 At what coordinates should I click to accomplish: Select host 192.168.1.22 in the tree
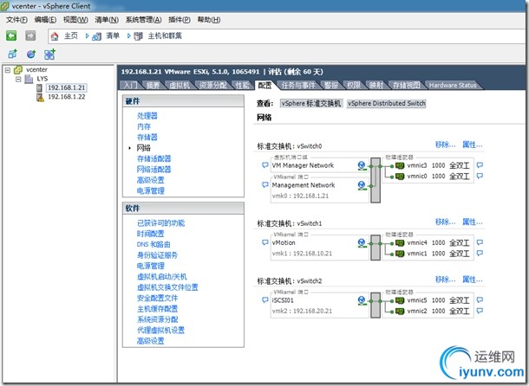(x=67, y=97)
